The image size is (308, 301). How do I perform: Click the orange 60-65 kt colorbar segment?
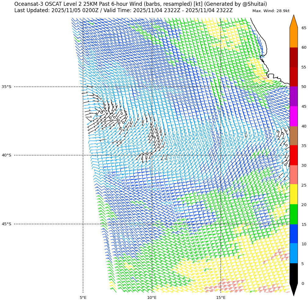coord(293,37)
